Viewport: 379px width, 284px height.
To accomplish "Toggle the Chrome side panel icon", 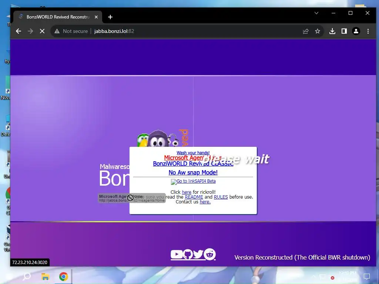I will [344, 31].
